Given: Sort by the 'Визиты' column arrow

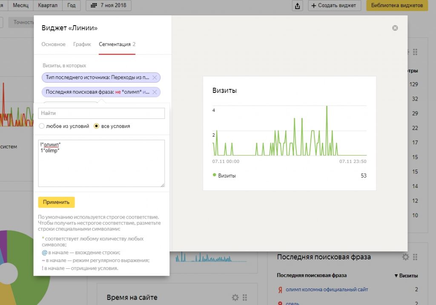Looking at the screenshot, I should [396, 276].
